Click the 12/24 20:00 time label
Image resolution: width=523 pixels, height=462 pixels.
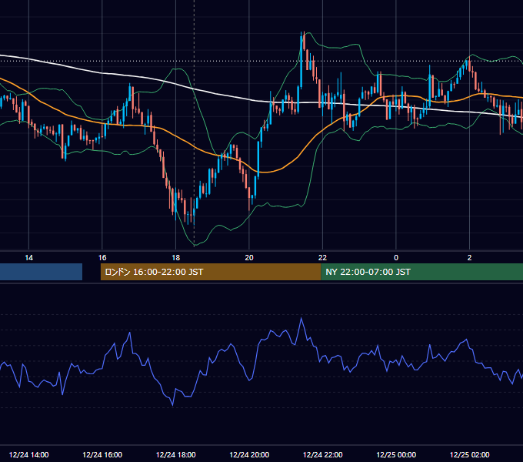tap(249, 454)
